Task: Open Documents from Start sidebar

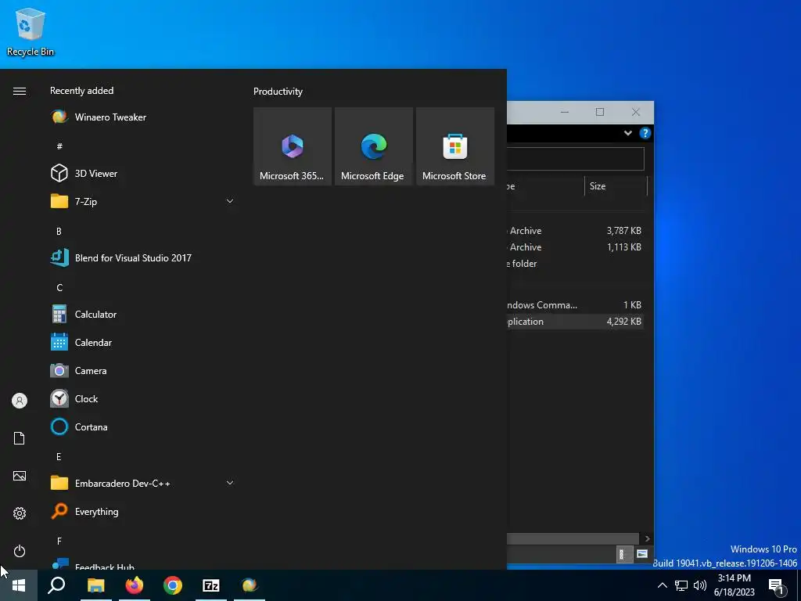Action: click(x=20, y=438)
